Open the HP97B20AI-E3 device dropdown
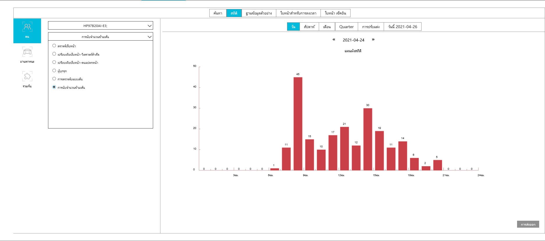 tap(100, 26)
